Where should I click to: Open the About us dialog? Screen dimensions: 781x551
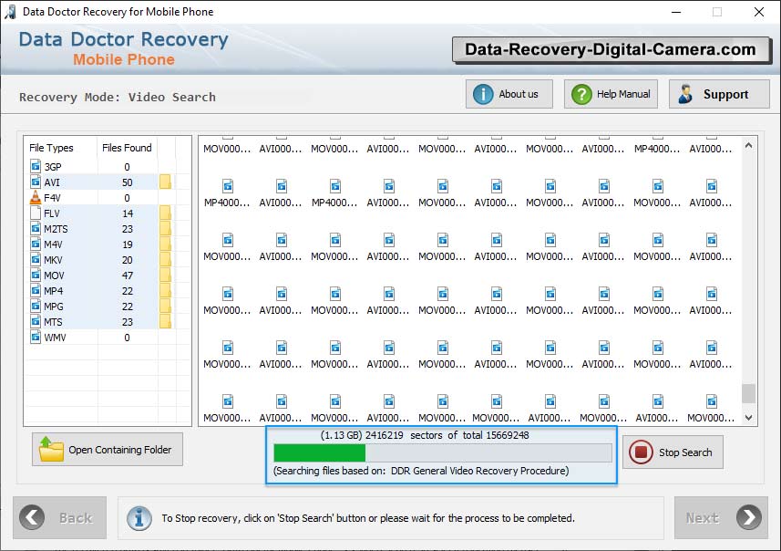(x=509, y=94)
